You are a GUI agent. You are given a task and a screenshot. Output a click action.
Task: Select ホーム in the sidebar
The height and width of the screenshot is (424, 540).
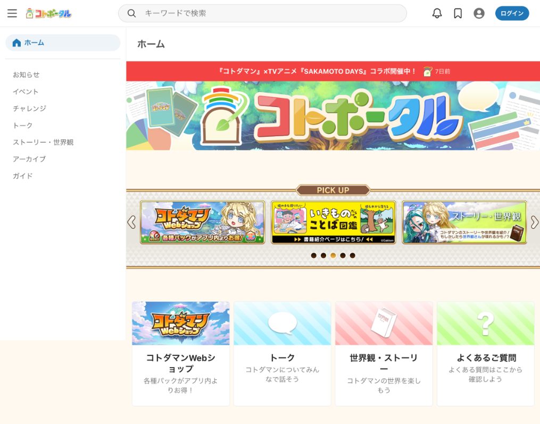pos(63,43)
